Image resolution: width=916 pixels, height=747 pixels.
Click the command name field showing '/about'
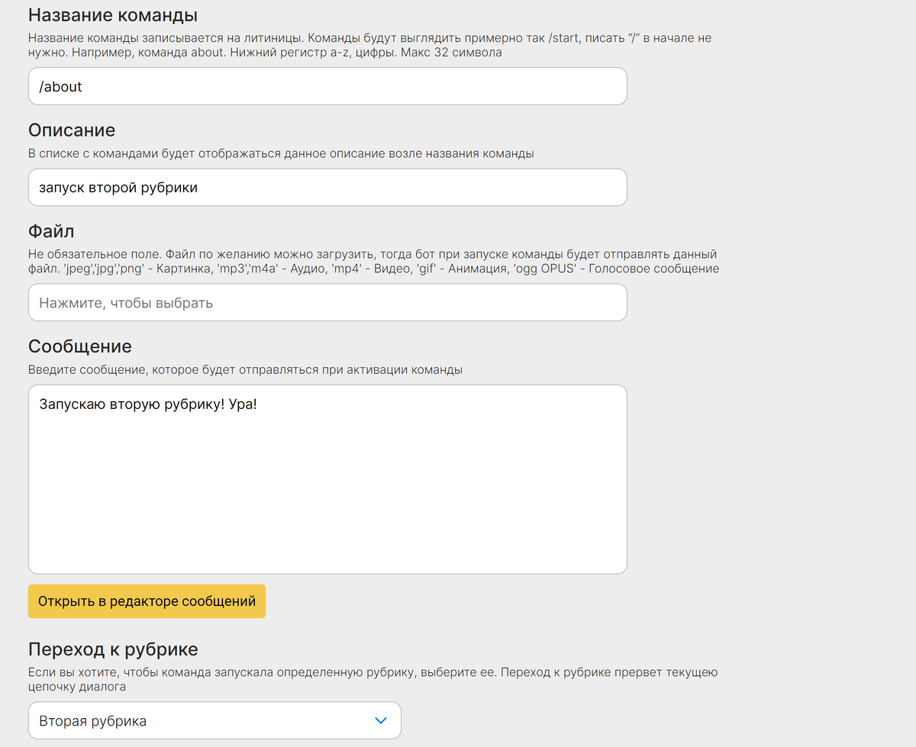pyautogui.click(x=328, y=85)
